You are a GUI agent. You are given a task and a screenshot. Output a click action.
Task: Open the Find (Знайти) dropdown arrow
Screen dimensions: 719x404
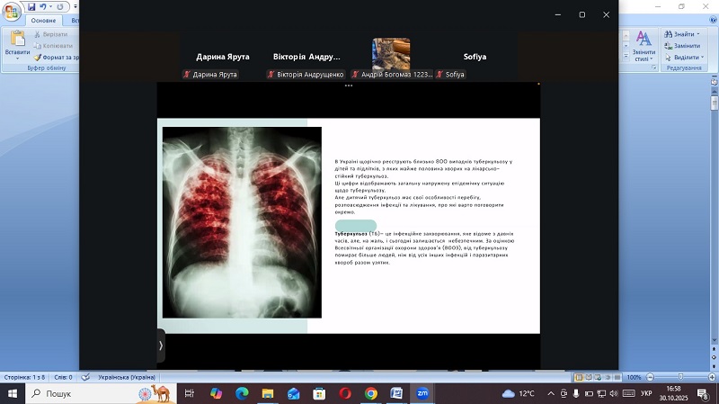pos(697,34)
